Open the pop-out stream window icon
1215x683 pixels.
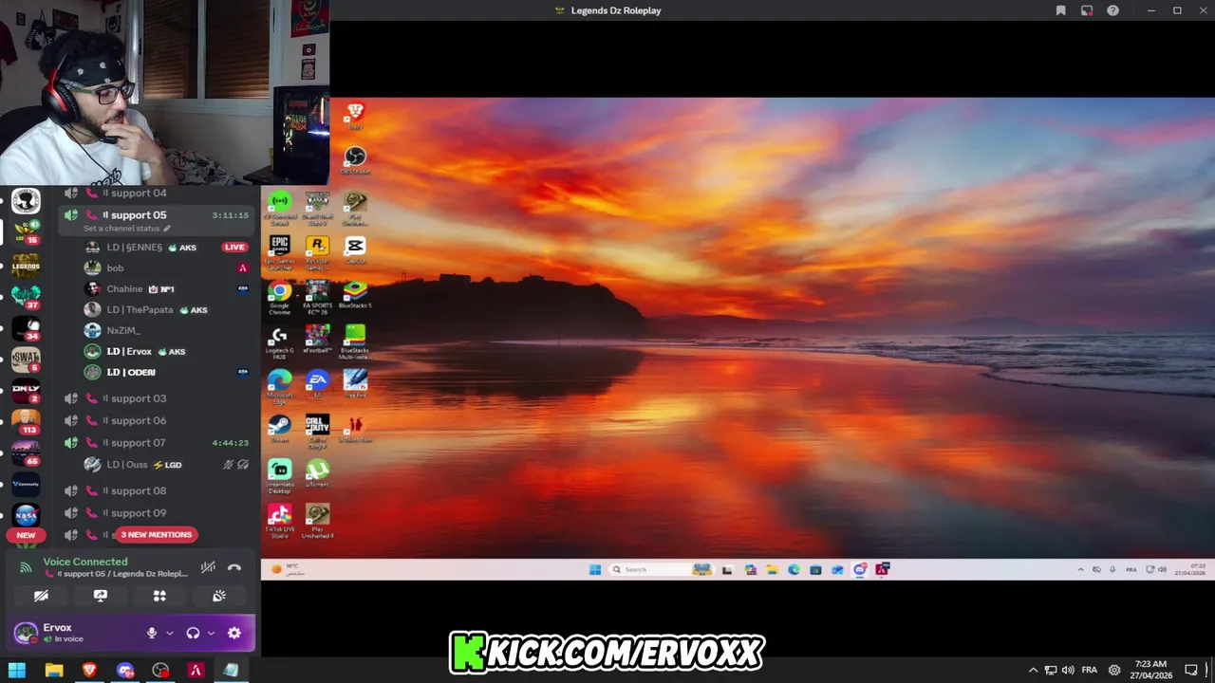click(x=1087, y=10)
